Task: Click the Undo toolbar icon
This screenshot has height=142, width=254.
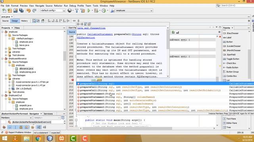Action: click(29, 11)
